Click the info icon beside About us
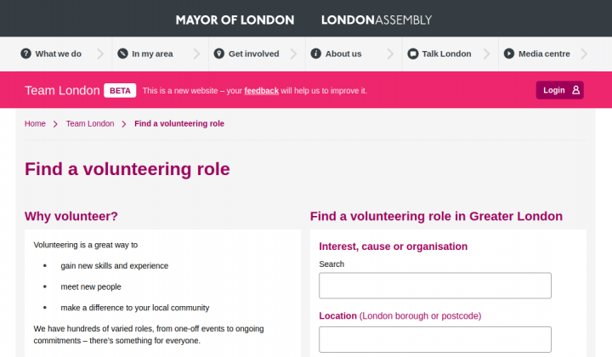612x357 pixels. pos(315,54)
